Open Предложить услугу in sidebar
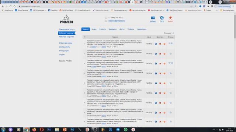Image resolution: width=236 pixels, height=132 pixels. pyautogui.click(x=67, y=29)
